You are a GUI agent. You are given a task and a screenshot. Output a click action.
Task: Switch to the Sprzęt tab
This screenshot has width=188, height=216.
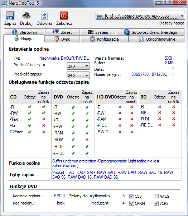click(x=63, y=32)
